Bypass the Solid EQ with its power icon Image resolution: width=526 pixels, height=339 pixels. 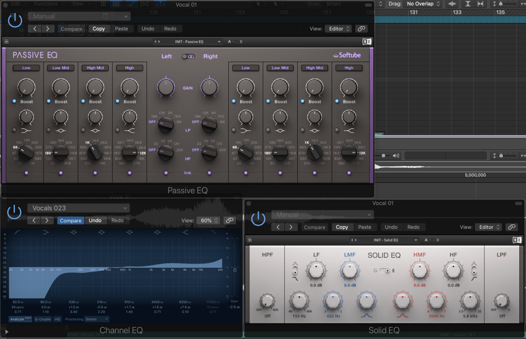coord(258,218)
